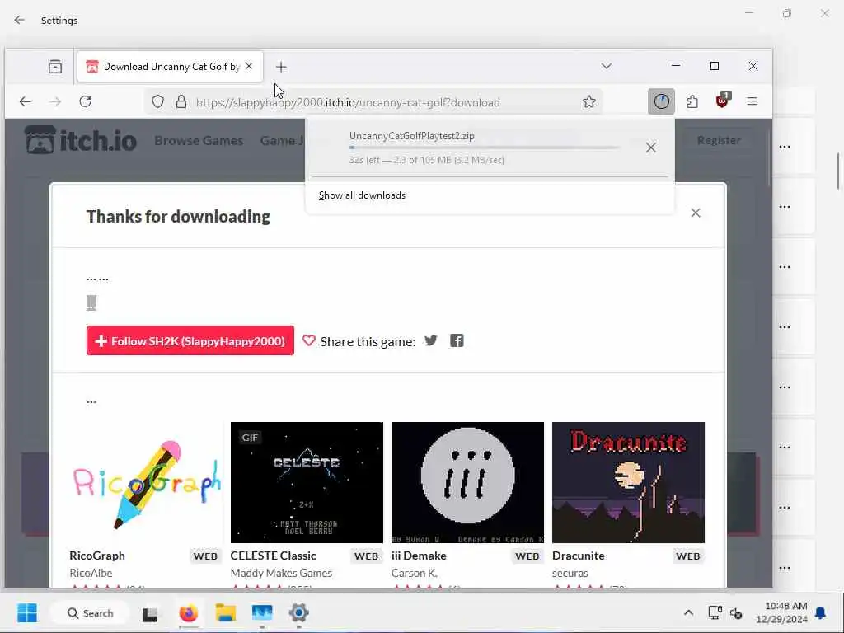844x633 pixels.
Task: Share this game on Twitter
Action: coord(430,340)
